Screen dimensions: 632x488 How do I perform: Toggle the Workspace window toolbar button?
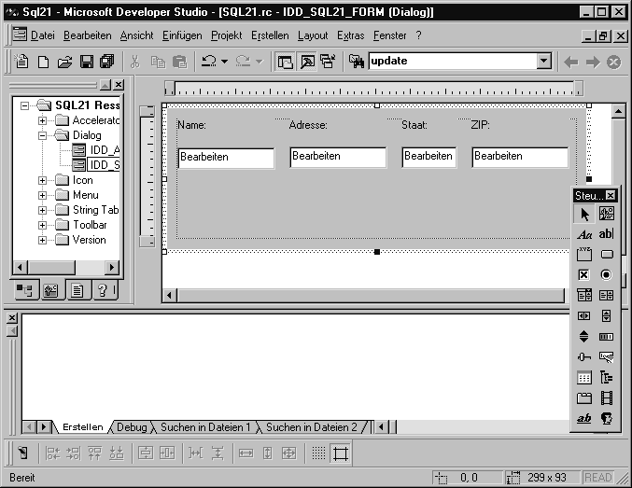285,62
